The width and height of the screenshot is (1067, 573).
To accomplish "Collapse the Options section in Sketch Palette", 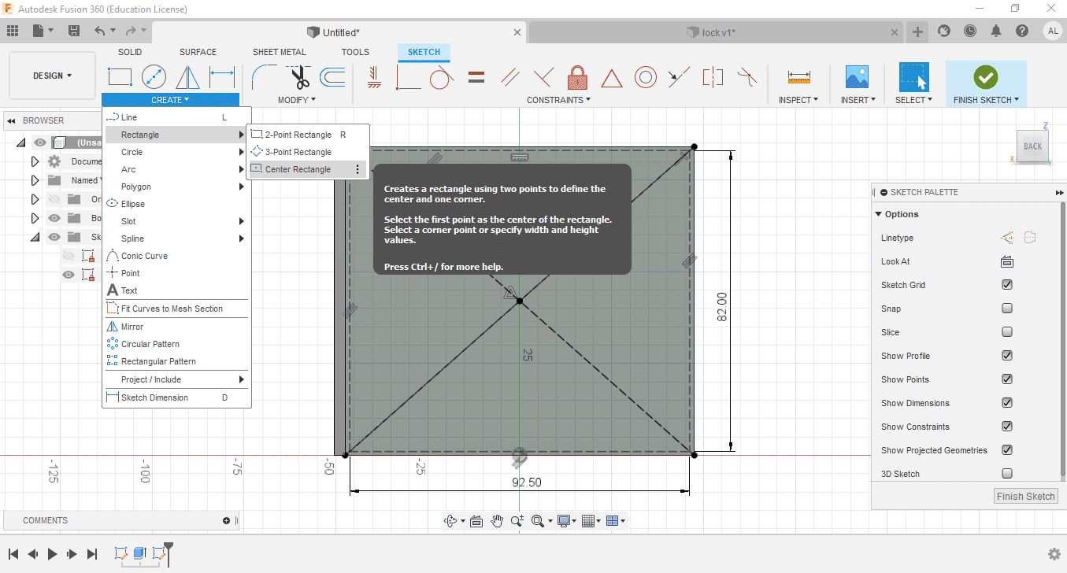I will (880, 214).
